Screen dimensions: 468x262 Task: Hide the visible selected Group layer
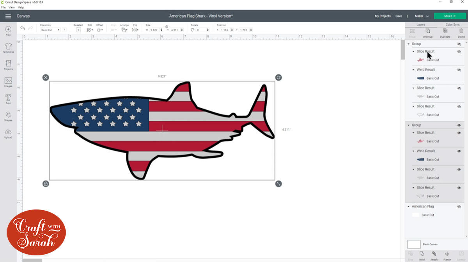click(x=459, y=125)
